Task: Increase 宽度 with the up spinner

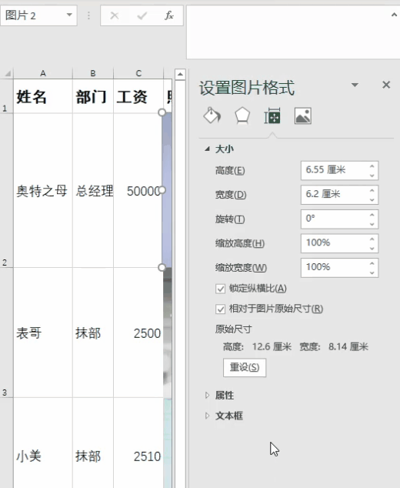Action: point(372,190)
